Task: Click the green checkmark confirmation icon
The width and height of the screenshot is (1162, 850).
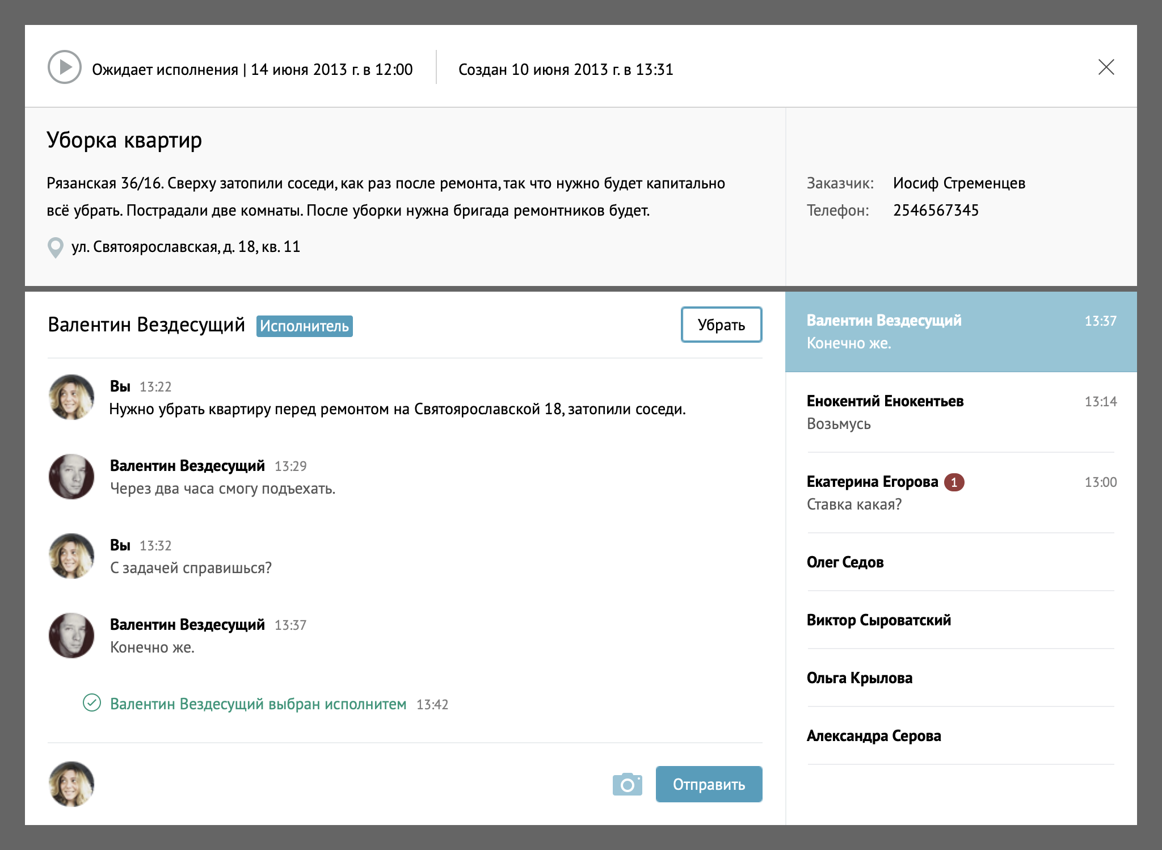Action: click(92, 703)
